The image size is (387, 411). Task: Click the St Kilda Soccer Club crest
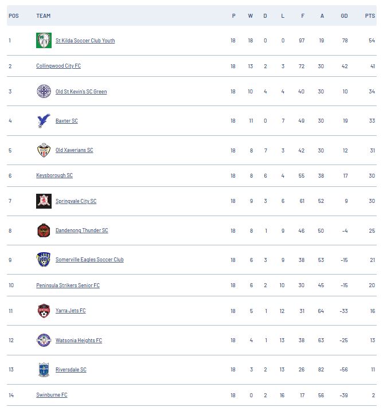tap(44, 40)
